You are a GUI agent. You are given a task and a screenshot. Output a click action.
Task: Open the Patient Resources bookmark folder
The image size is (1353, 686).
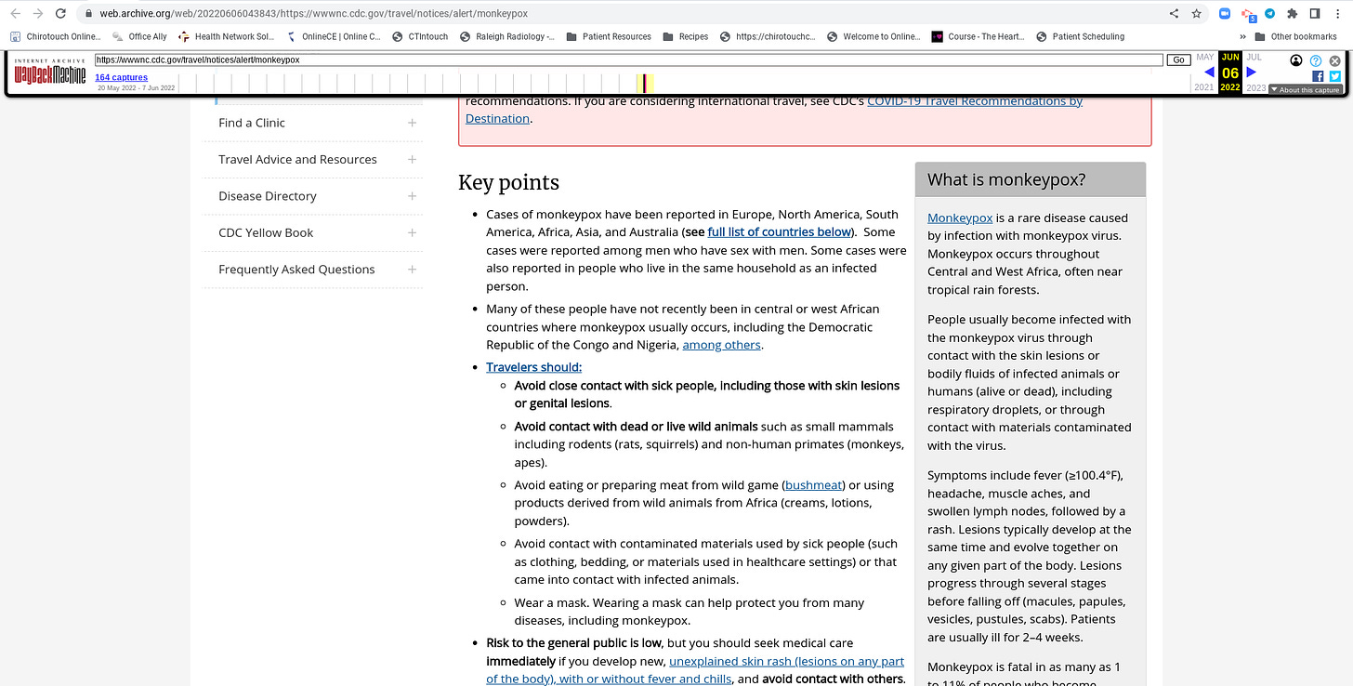[x=609, y=36]
